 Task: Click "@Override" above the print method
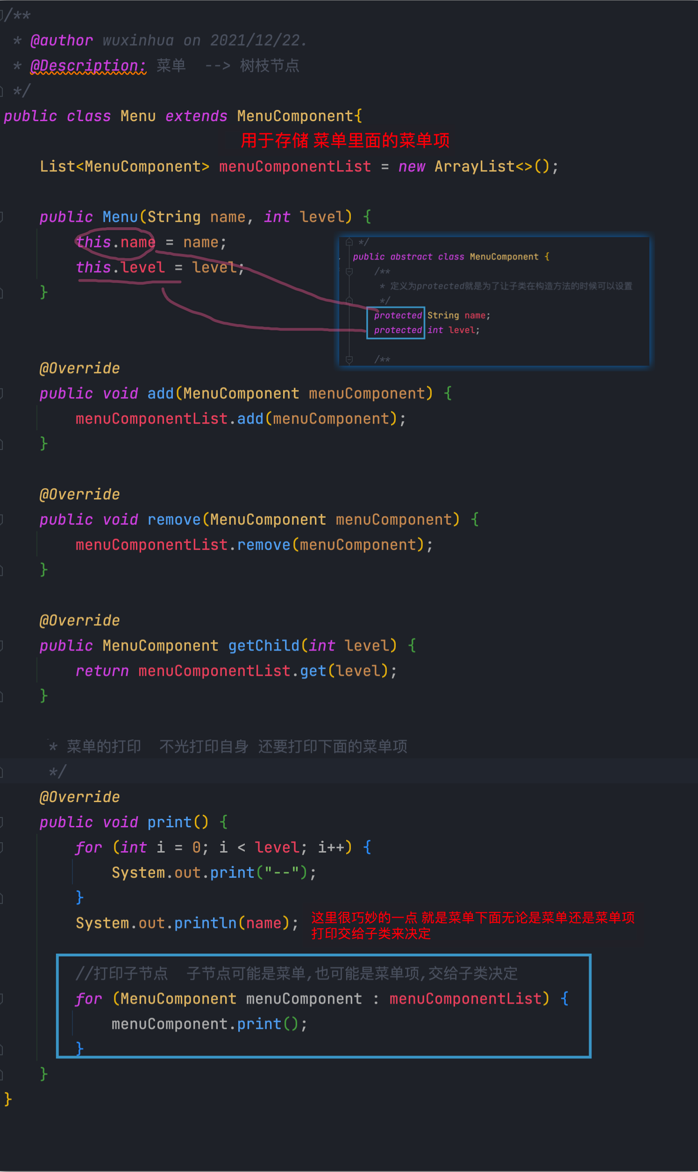(x=79, y=797)
